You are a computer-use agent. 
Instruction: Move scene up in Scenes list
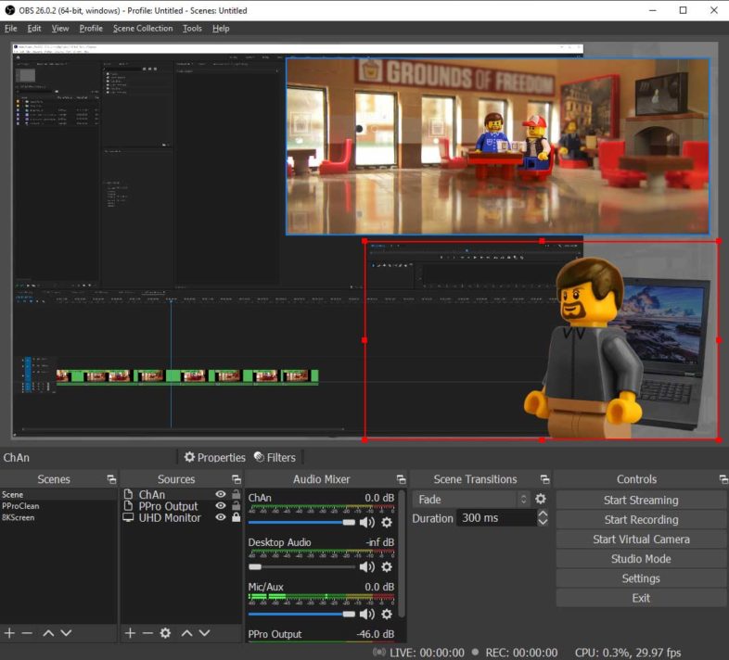pyautogui.click(x=48, y=632)
